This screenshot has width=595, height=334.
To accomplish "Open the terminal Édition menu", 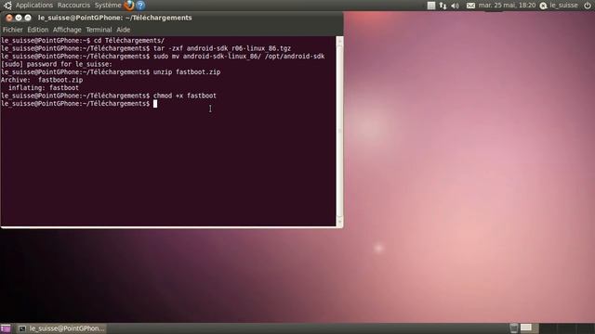I will pyautogui.click(x=37, y=30).
